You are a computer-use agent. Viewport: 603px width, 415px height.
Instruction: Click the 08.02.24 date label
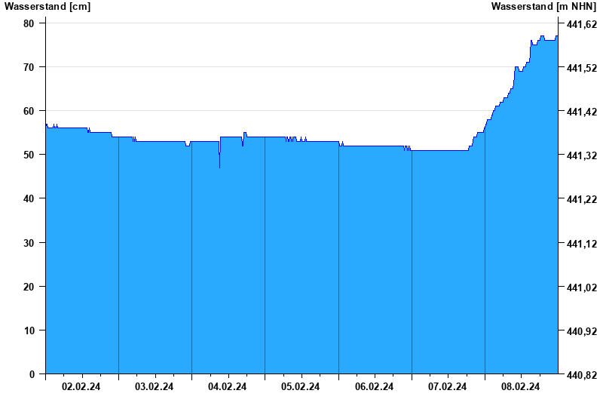click(x=520, y=386)
